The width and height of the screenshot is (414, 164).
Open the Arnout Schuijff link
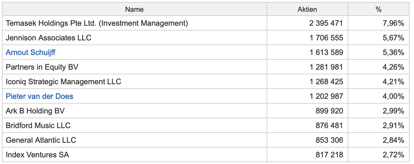(x=31, y=52)
